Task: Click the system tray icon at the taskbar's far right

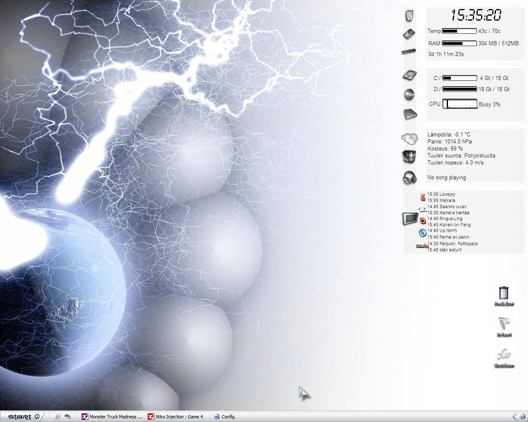Action: 523,417
